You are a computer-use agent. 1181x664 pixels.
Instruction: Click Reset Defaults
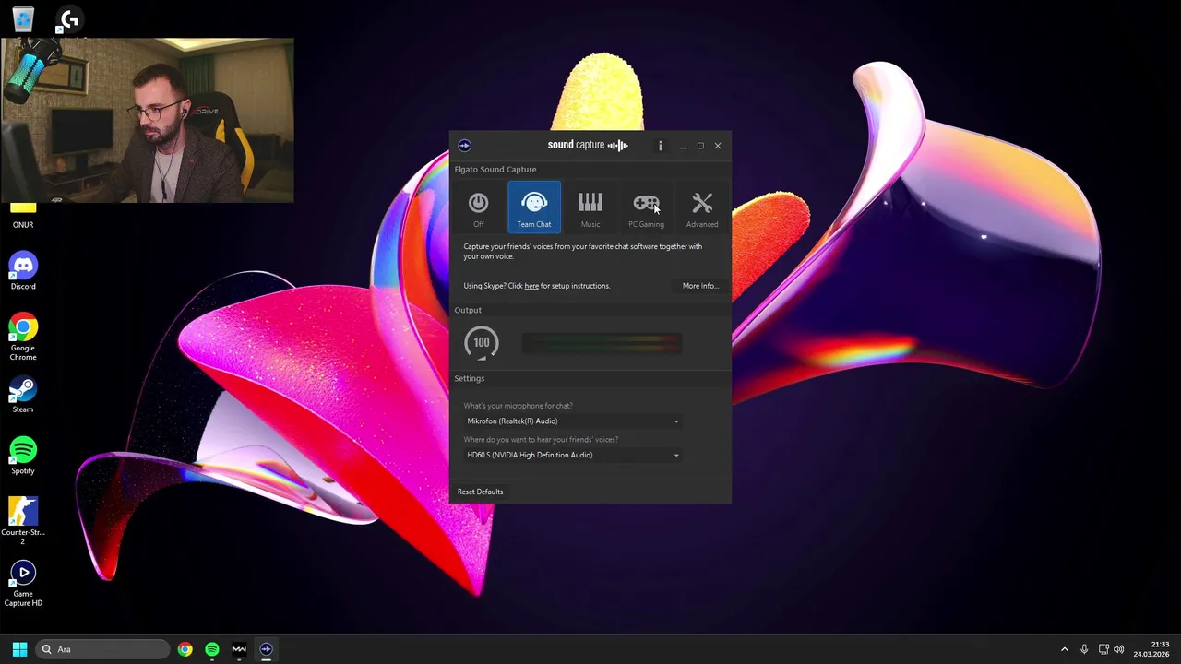click(x=480, y=492)
